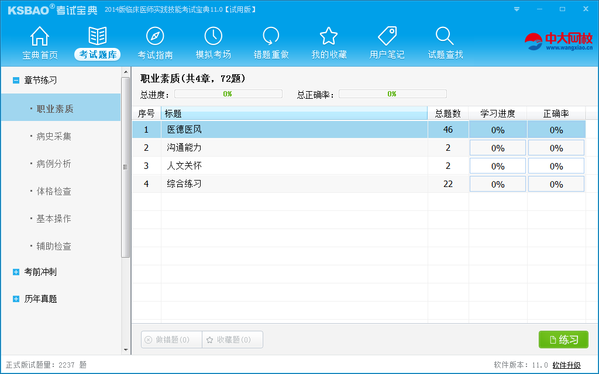
Task: View 我的收藏 favorites star icon
Action: (329, 41)
